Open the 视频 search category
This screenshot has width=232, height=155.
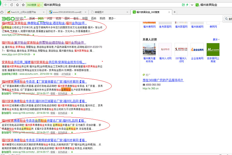pos(58,19)
